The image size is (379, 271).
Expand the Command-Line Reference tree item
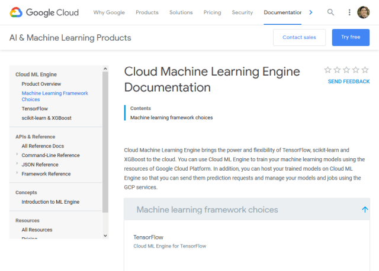pos(17,154)
